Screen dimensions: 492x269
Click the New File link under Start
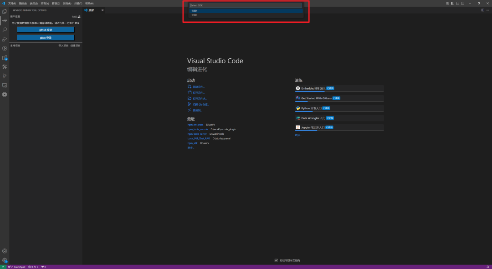(196, 86)
